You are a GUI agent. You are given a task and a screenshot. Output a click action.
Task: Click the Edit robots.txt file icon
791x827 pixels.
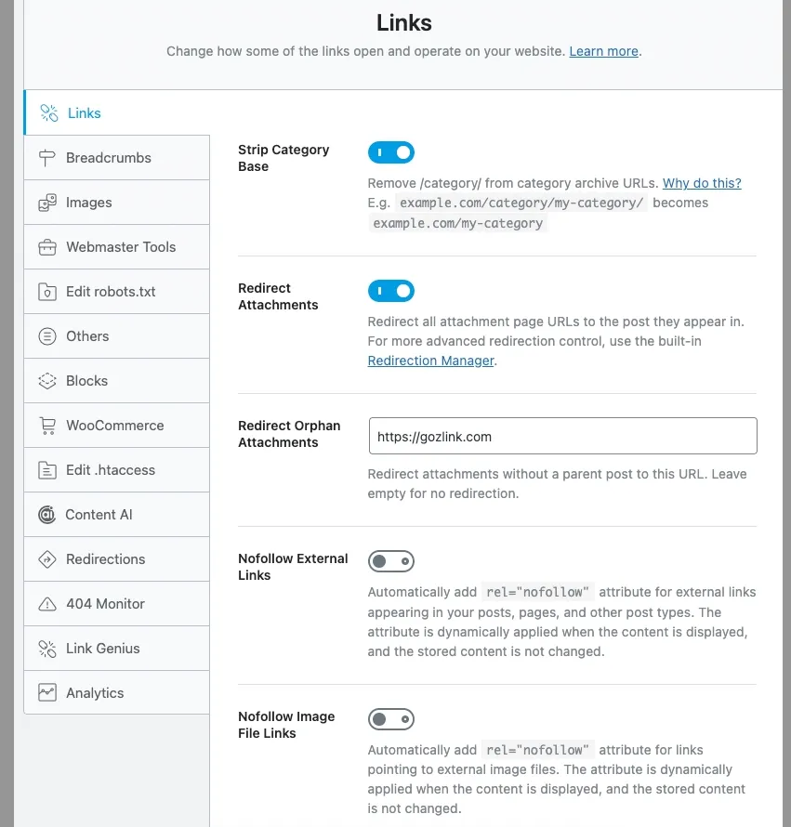point(47,292)
